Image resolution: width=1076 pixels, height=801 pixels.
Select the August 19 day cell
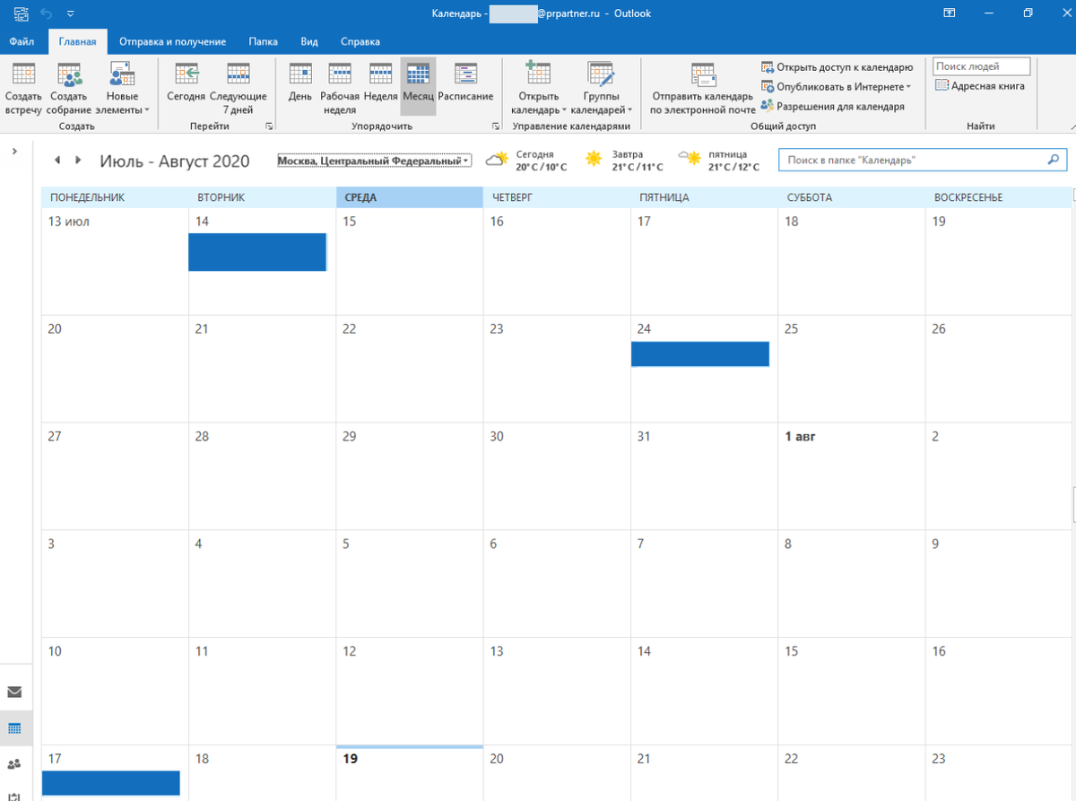pyautogui.click(x=410, y=773)
